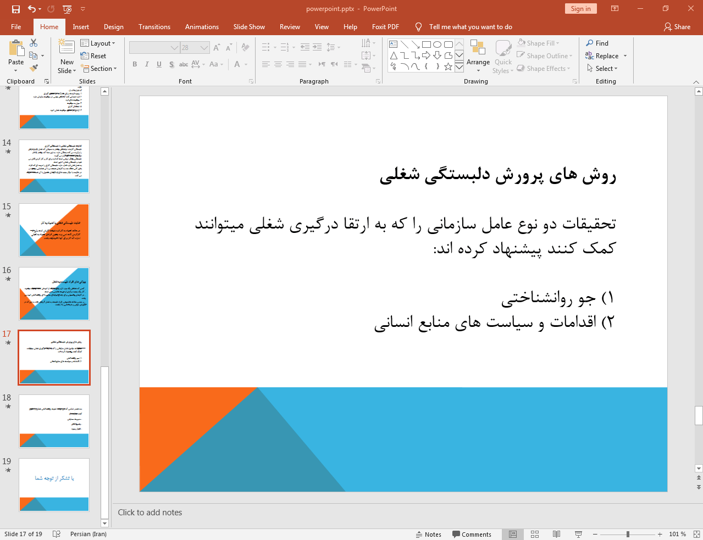This screenshot has width=703, height=540.
Task: Activate the Format Painter brush
Action: [34, 68]
